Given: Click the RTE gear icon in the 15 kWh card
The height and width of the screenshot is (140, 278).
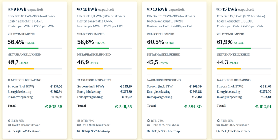Looking at the screenshot, I should click(x=219, y=121).
